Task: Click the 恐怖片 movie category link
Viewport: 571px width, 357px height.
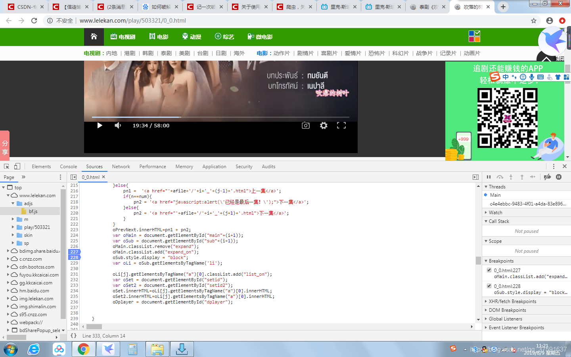Action: [376, 53]
